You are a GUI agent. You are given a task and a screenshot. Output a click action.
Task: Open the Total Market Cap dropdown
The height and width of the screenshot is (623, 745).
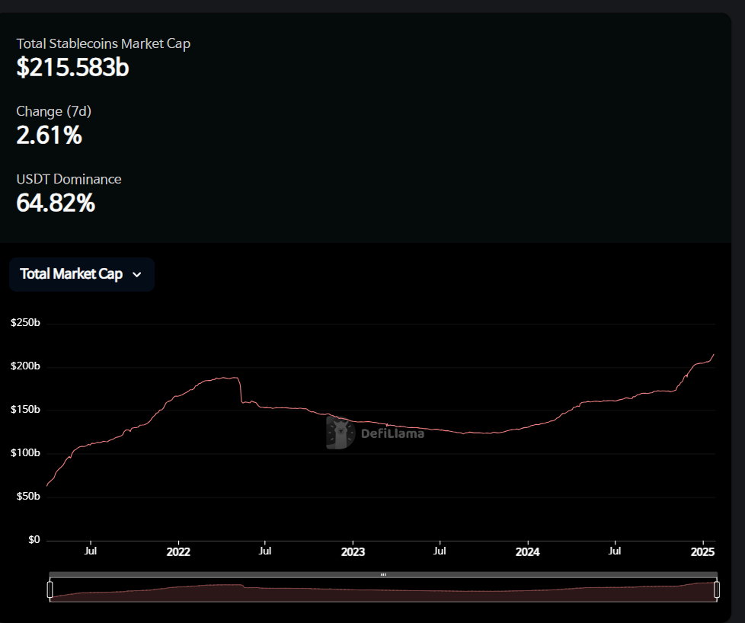[82, 274]
